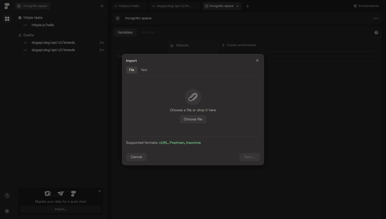The height and width of the screenshot is (219, 386).
Task: Open the Environments panel
Action: [366, 6]
